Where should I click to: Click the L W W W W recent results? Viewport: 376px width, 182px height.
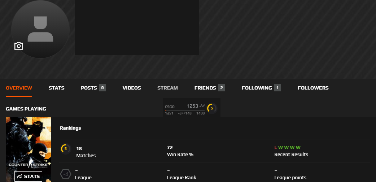(x=287, y=147)
